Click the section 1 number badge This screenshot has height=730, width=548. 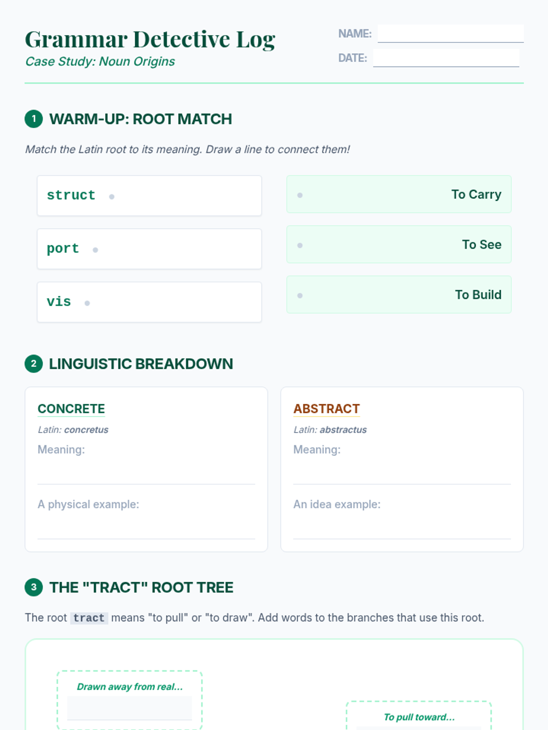click(x=34, y=119)
